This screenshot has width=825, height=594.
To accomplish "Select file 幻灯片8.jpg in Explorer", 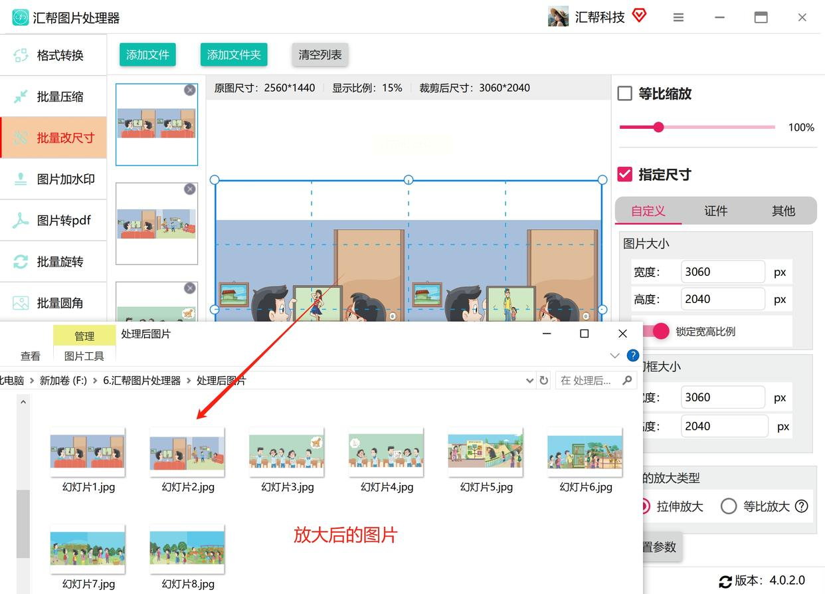I will click(x=188, y=557).
